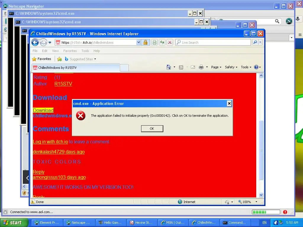Click the Netscape loading progress bar
The width and height of the screenshot is (303, 227).
click(266, 212)
